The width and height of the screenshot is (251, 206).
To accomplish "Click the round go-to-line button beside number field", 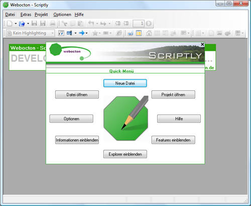I will pyautogui.click(x=149, y=24).
